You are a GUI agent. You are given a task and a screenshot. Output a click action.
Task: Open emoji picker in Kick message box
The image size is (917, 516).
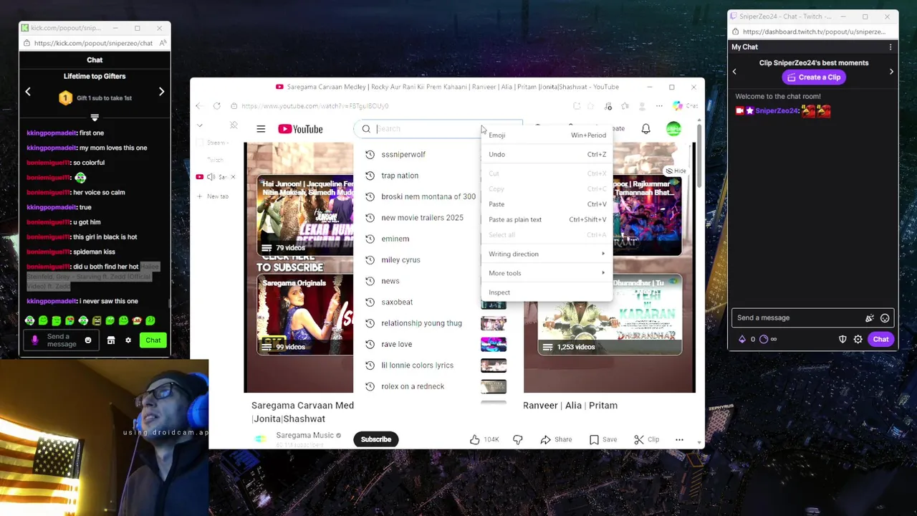click(88, 340)
